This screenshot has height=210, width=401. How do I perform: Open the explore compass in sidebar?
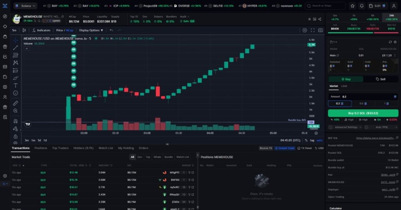point(5,16)
